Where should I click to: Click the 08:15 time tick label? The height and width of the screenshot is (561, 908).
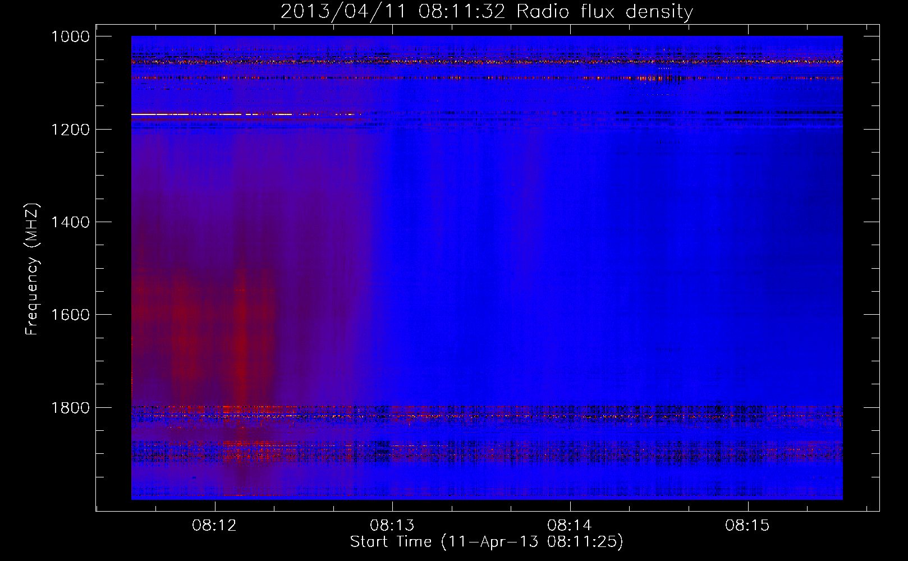748,525
